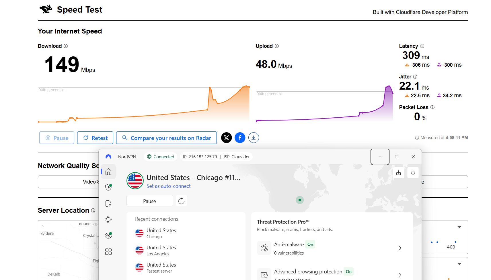Click Set as auto-connect link
491x280 pixels.
click(169, 186)
